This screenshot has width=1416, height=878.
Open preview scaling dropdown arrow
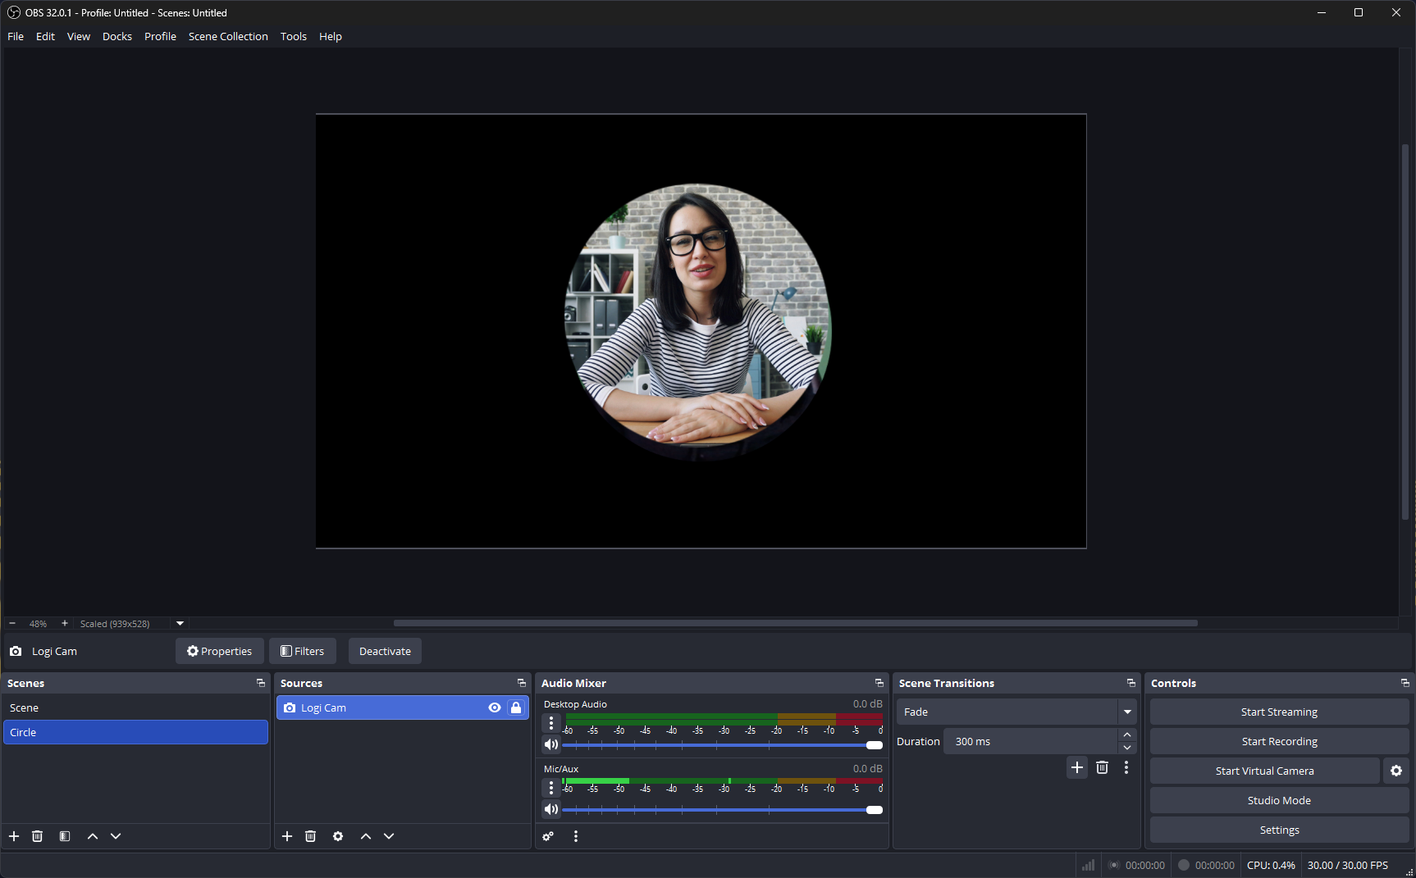point(180,623)
